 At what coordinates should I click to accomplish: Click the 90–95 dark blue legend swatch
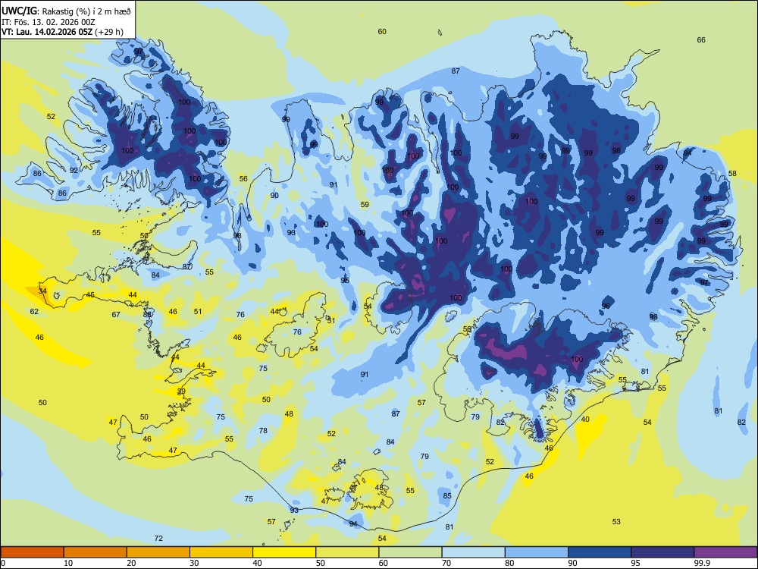pyautogui.click(x=600, y=552)
